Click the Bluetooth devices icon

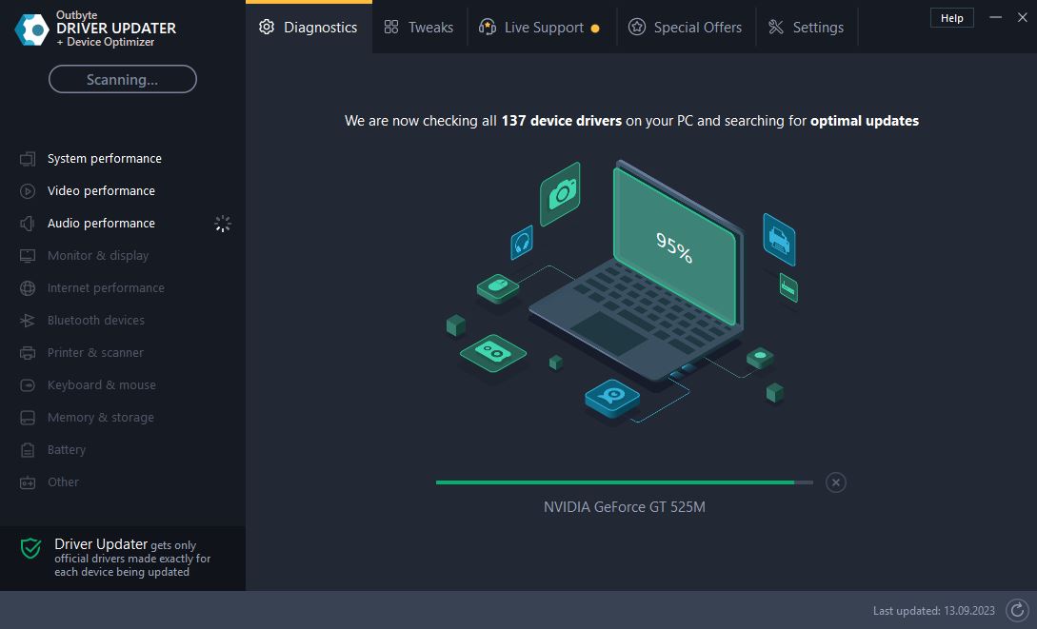(27, 321)
